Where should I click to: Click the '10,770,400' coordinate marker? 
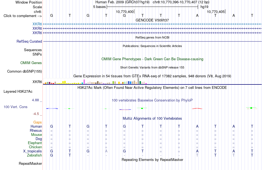(x=125, y=12)
